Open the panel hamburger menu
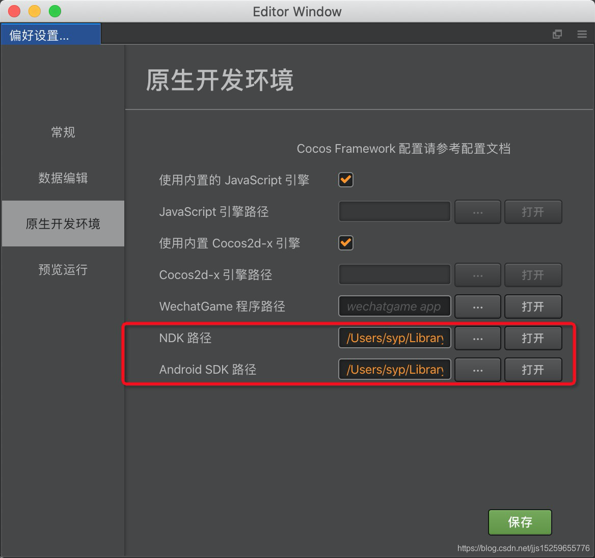 (x=582, y=34)
